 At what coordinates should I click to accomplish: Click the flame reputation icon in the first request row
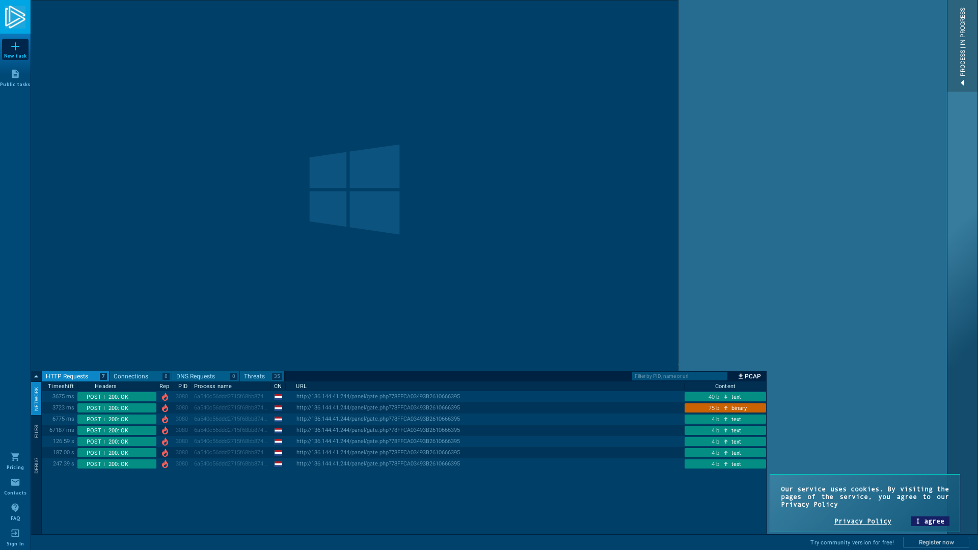pos(165,397)
